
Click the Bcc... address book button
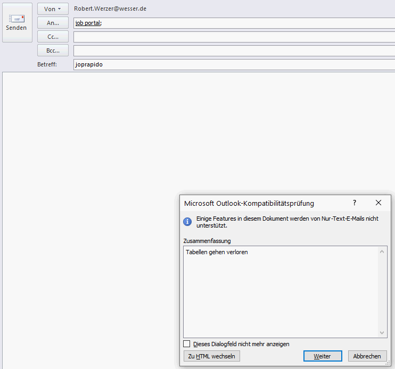click(53, 51)
